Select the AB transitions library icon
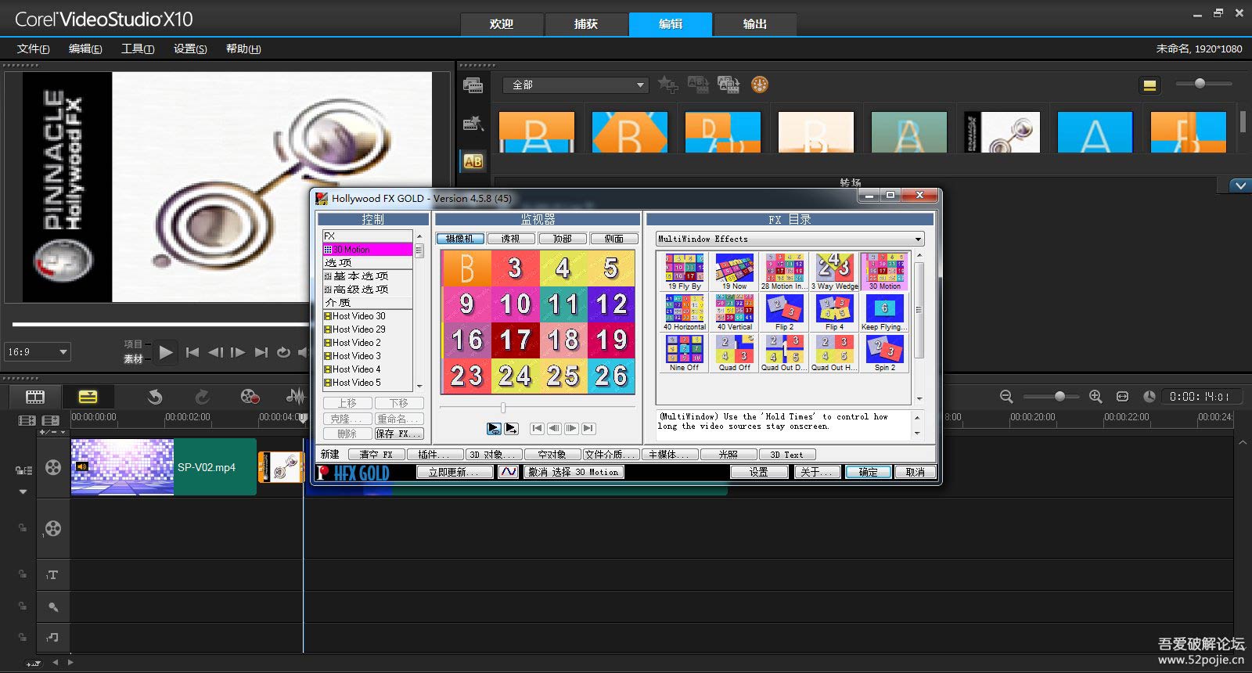The width and height of the screenshot is (1252, 673). pos(473,161)
